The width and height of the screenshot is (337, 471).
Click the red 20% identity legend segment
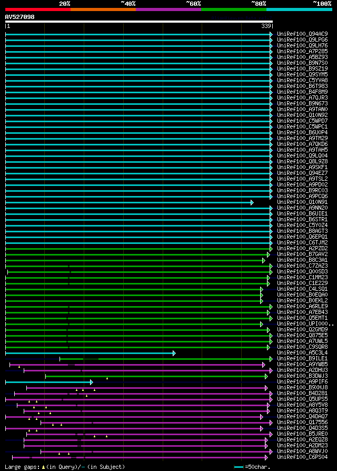(38, 9)
